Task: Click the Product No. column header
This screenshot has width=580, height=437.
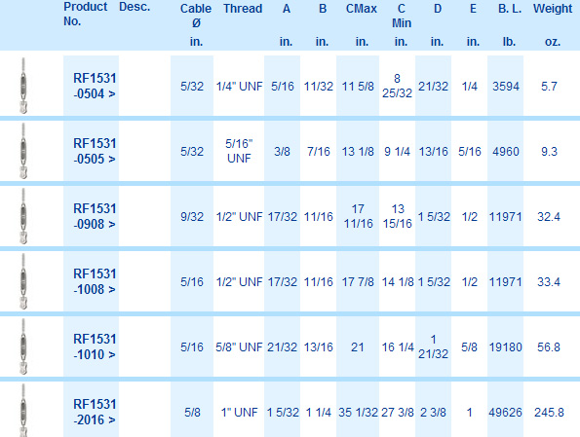Action: (86, 14)
